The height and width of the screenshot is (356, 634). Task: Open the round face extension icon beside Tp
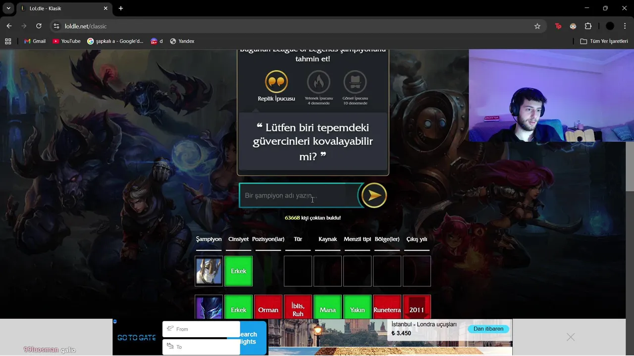click(573, 26)
